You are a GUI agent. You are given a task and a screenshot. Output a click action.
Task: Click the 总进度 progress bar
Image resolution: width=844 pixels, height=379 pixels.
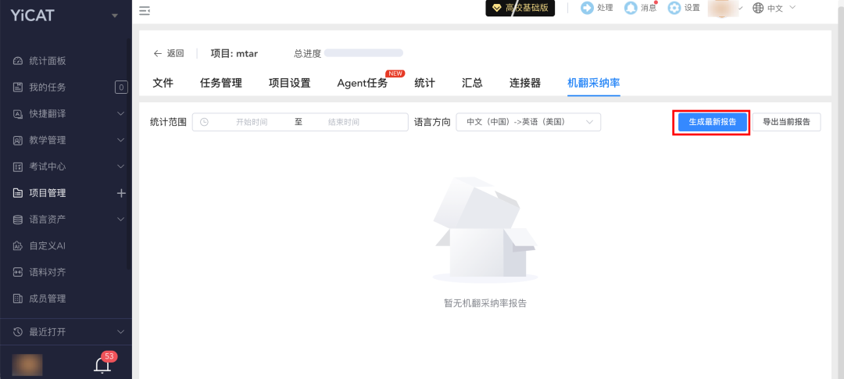tap(363, 53)
